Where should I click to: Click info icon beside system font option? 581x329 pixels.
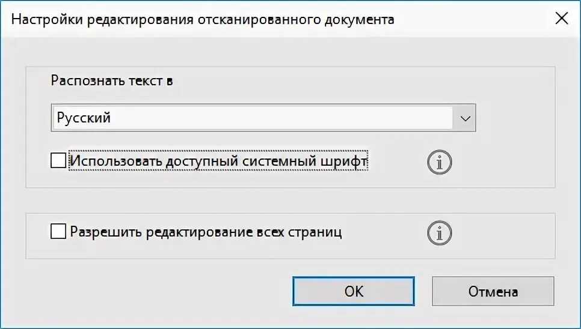point(440,162)
